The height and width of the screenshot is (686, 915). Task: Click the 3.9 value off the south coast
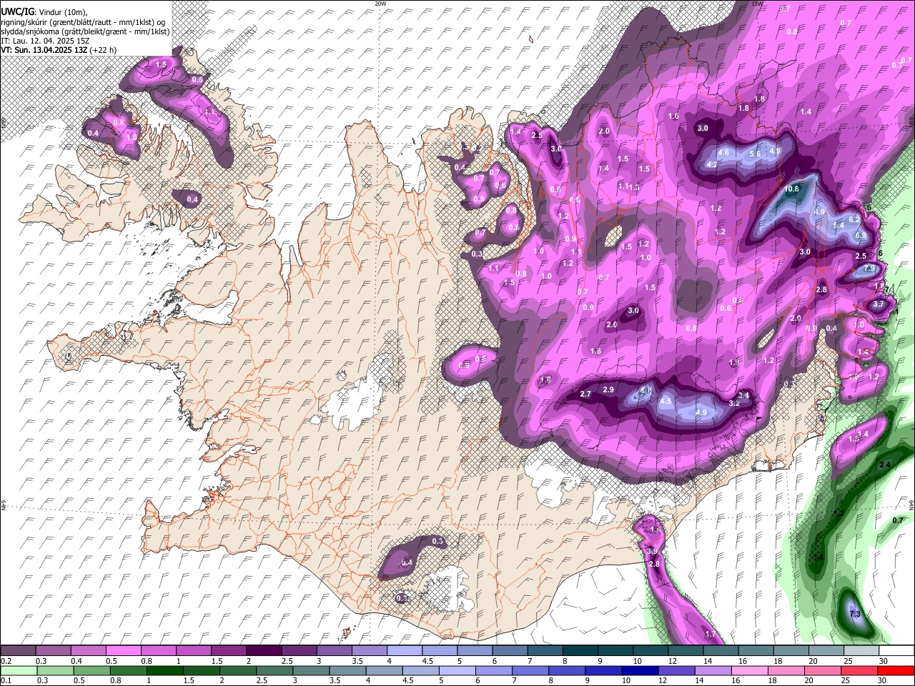651,552
